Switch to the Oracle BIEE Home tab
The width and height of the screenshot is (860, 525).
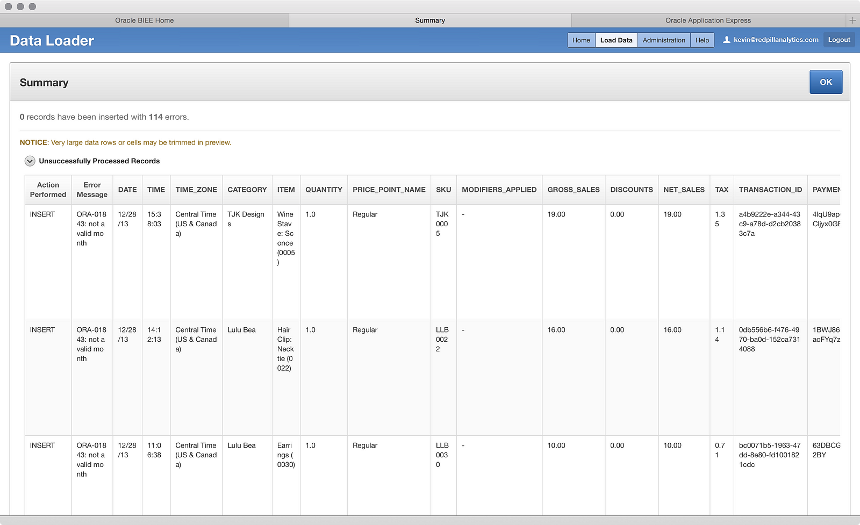(x=145, y=20)
